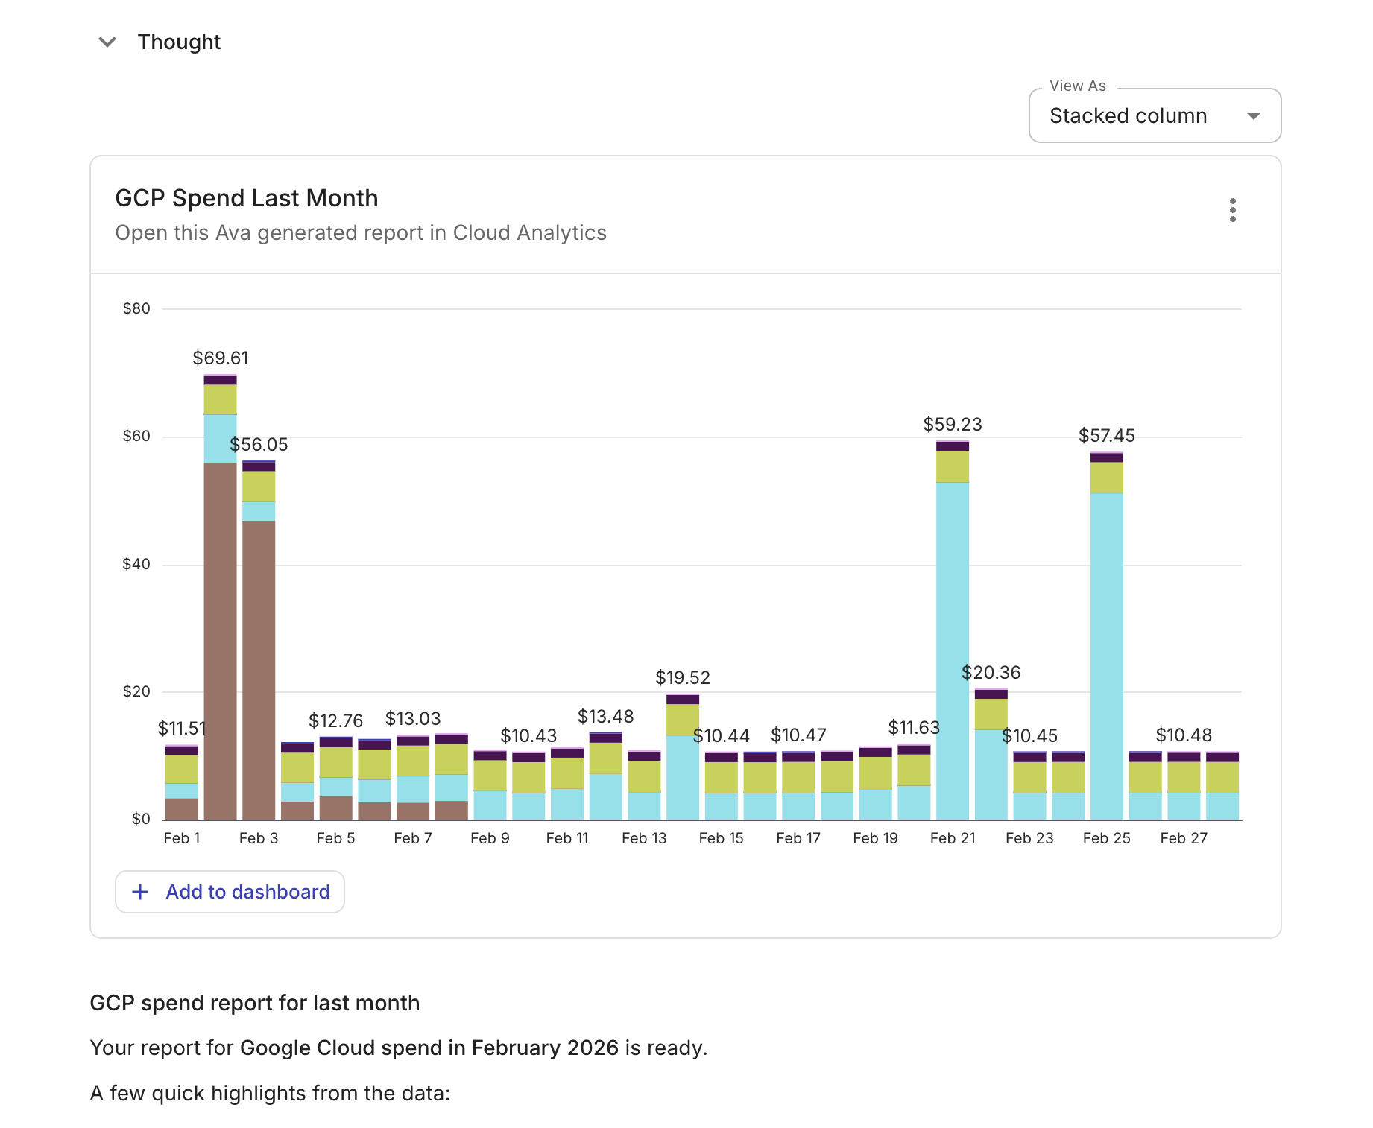Click the $69.61 data label
1373x1128 pixels.
[221, 358]
